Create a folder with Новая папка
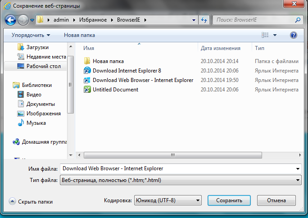The height and width of the screenshot is (218, 308). [x=79, y=35]
